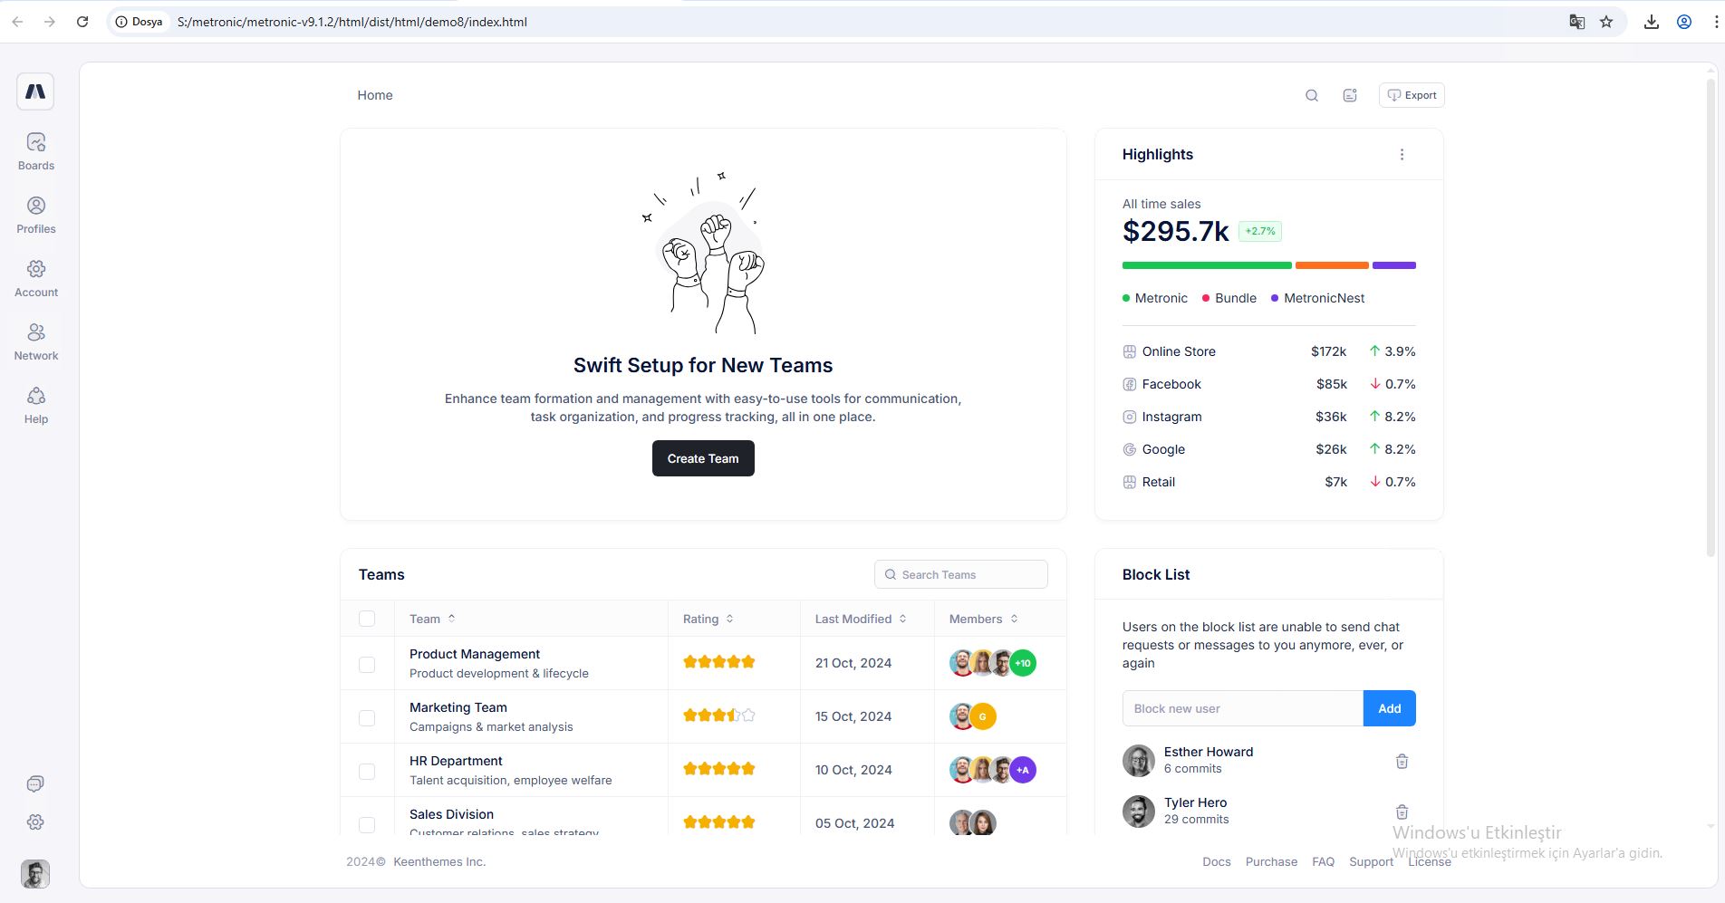
Task: Open the Profiles sidebar icon
Action: pos(36,207)
